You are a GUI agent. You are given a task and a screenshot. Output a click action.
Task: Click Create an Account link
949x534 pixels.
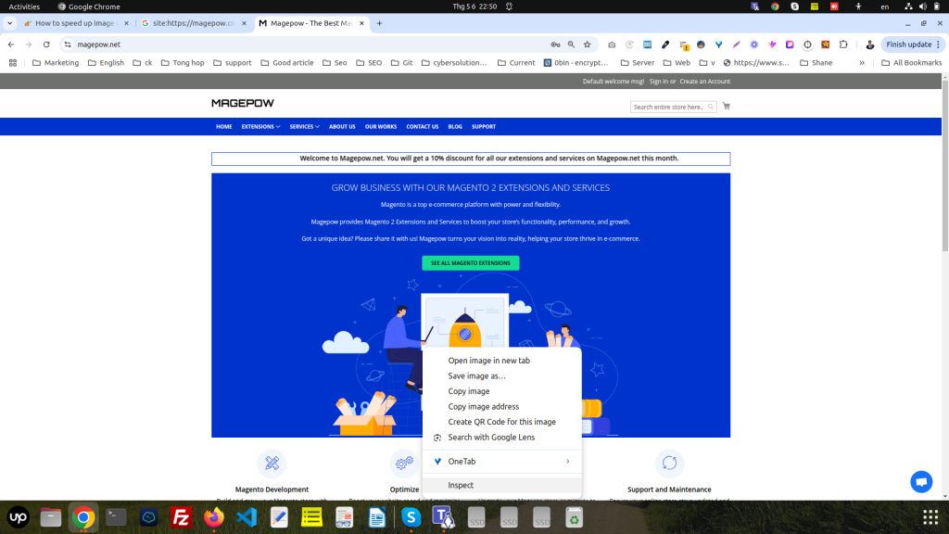[x=704, y=82]
